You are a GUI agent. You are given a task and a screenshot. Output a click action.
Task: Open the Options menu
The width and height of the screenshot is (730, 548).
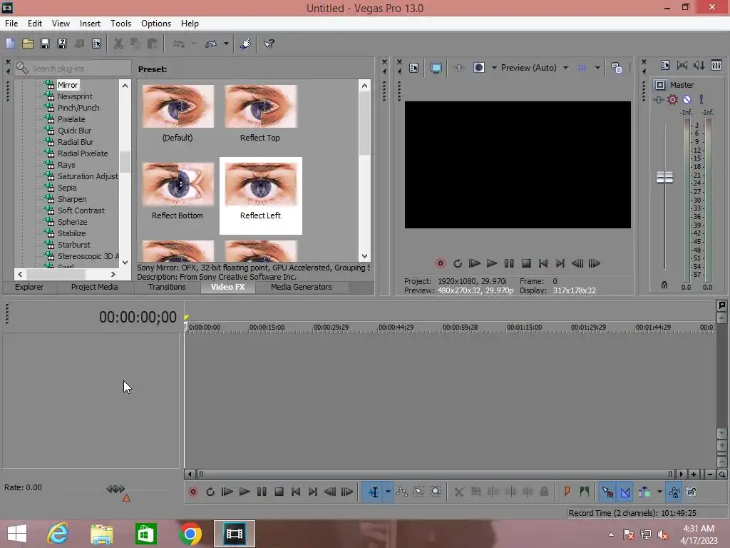[156, 24]
